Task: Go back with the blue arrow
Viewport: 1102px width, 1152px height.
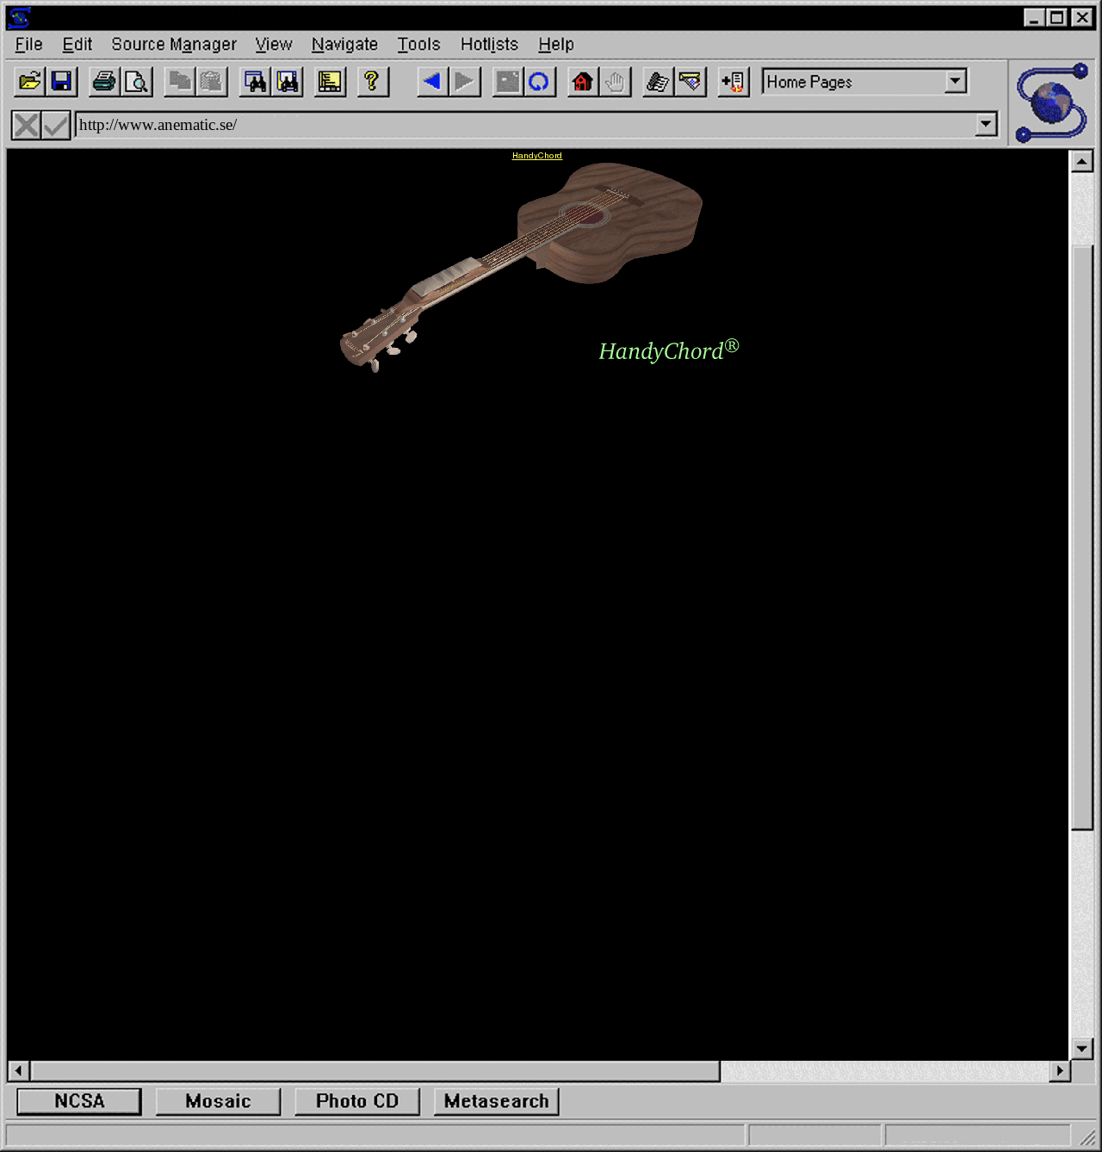Action: [x=432, y=82]
